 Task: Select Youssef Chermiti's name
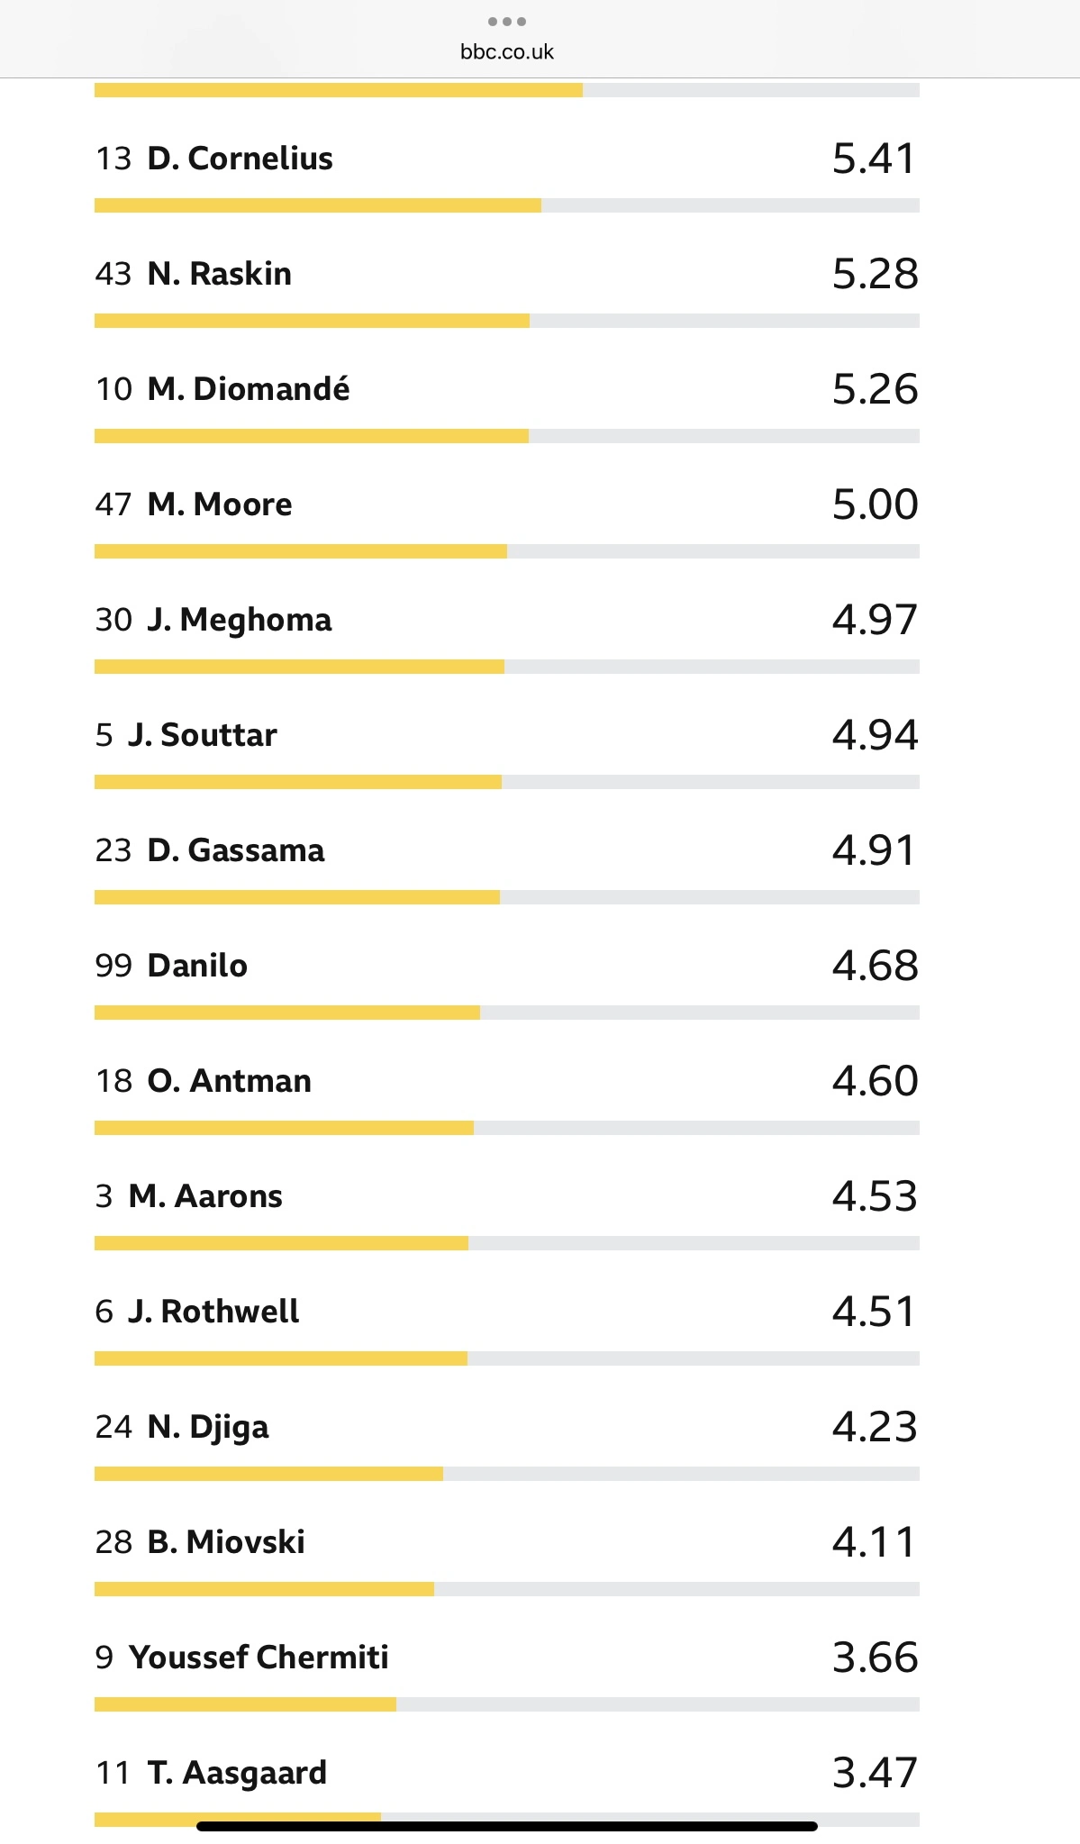(258, 1658)
